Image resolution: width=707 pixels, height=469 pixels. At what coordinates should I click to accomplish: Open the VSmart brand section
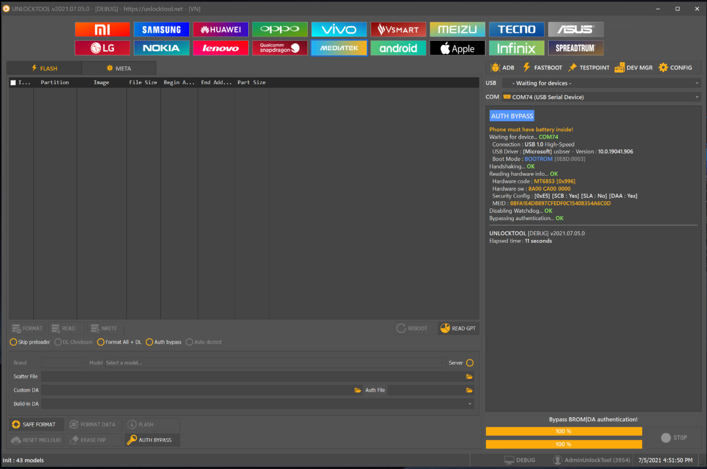pos(398,29)
